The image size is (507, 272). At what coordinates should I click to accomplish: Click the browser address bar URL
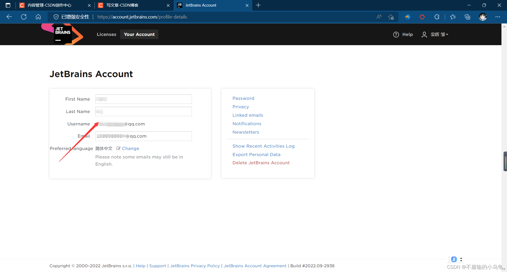tap(142, 17)
